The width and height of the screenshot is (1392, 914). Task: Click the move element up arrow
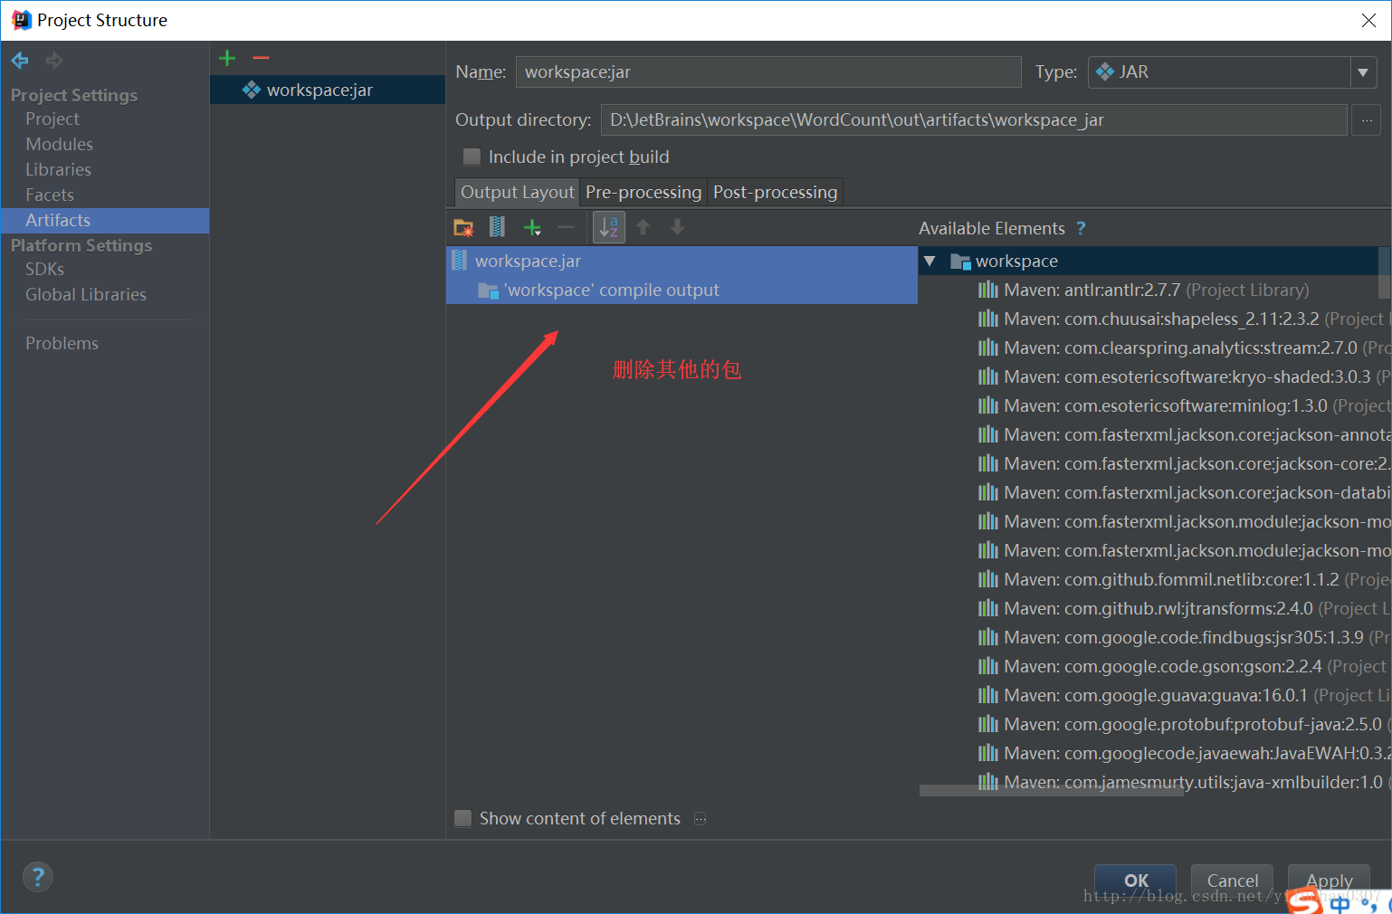click(644, 227)
